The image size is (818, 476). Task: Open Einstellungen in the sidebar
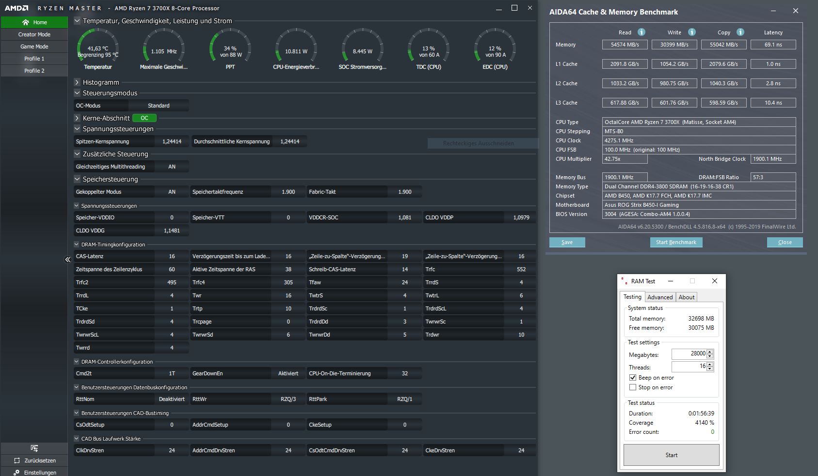click(34, 472)
